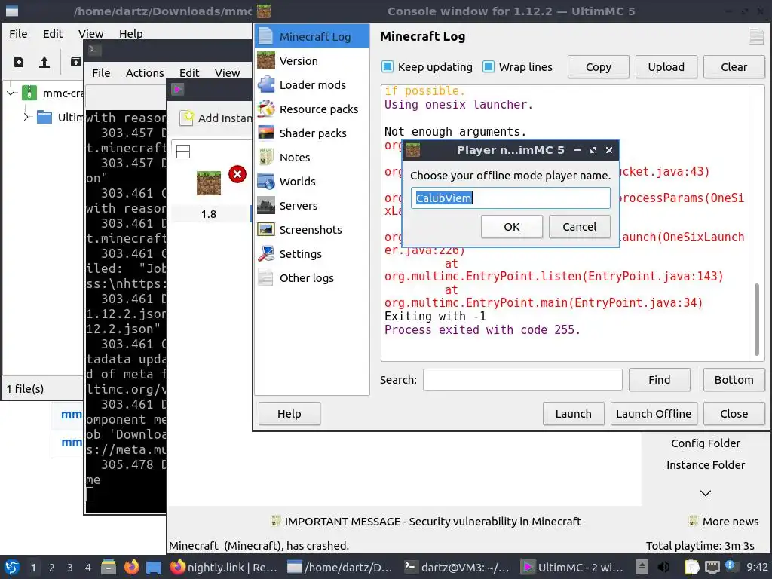772x579 pixels.
Task: Open Screenshots picture icon
Action: (x=266, y=229)
